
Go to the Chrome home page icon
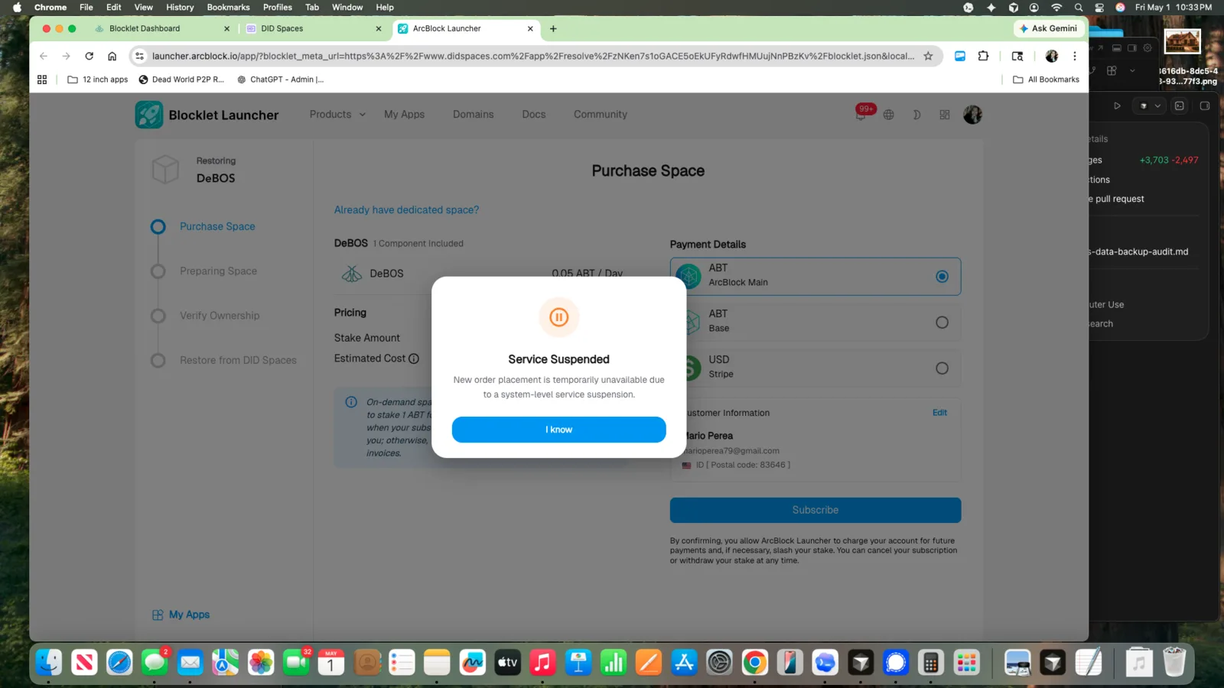[x=112, y=56]
